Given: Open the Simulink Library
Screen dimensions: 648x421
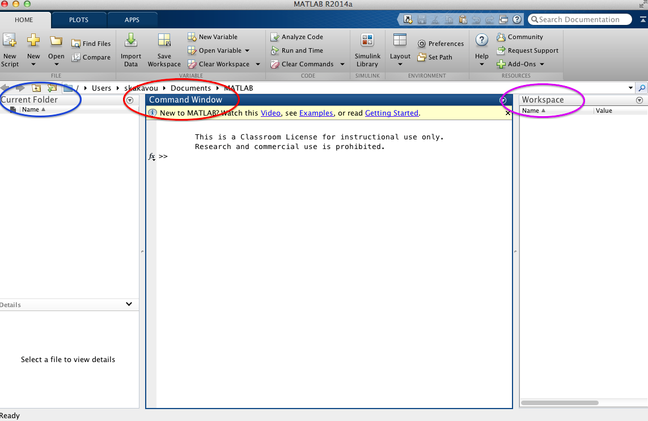Looking at the screenshot, I should pos(367,50).
